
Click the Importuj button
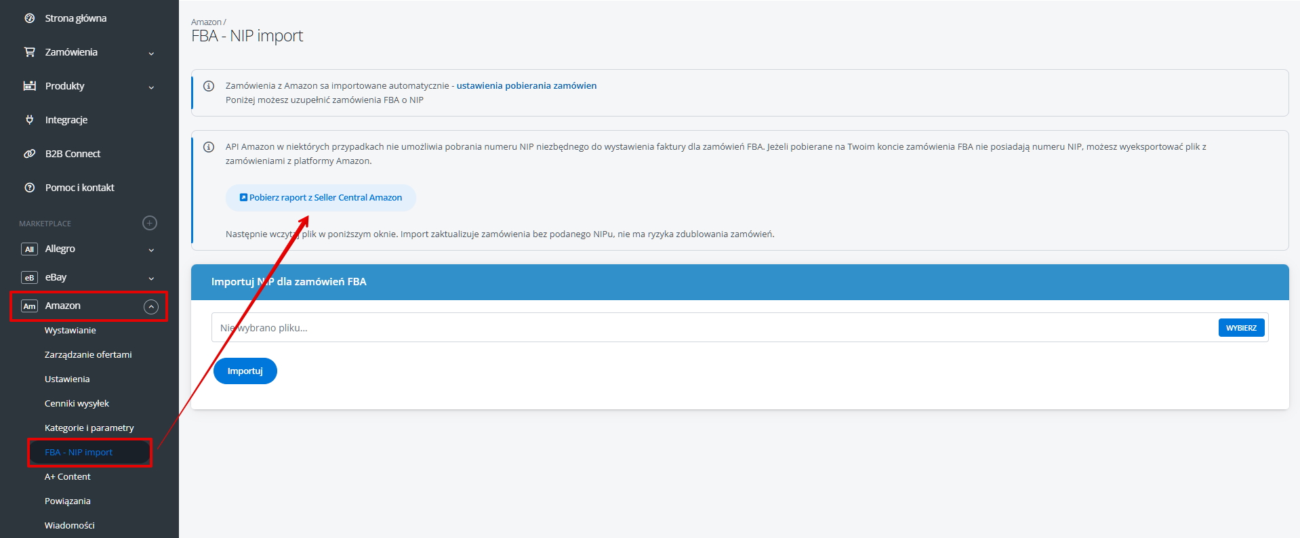click(245, 371)
